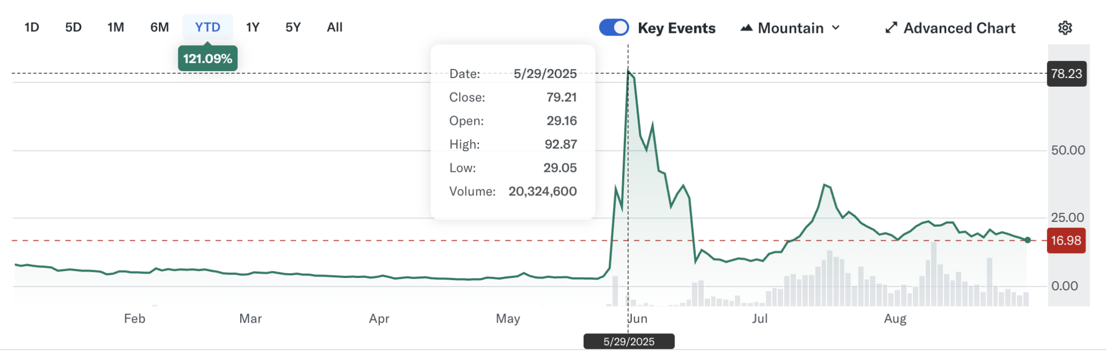Viewport: 1106px width, 356px height.
Task: Select the 6M range tab
Action: (x=158, y=27)
